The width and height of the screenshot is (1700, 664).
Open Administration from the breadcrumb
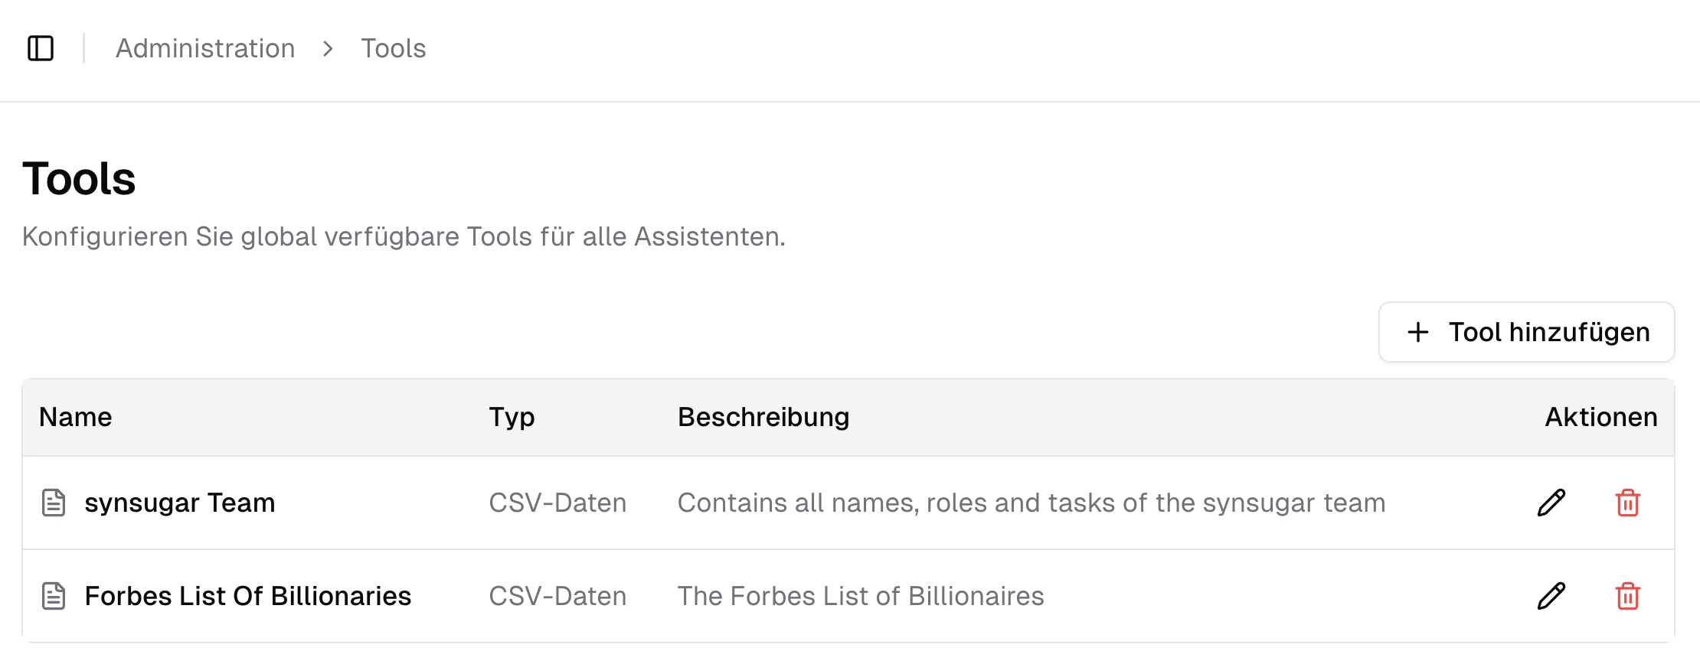click(204, 48)
